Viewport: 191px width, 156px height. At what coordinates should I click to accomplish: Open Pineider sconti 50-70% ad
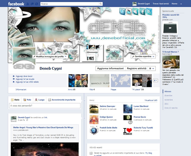click(171, 16)
